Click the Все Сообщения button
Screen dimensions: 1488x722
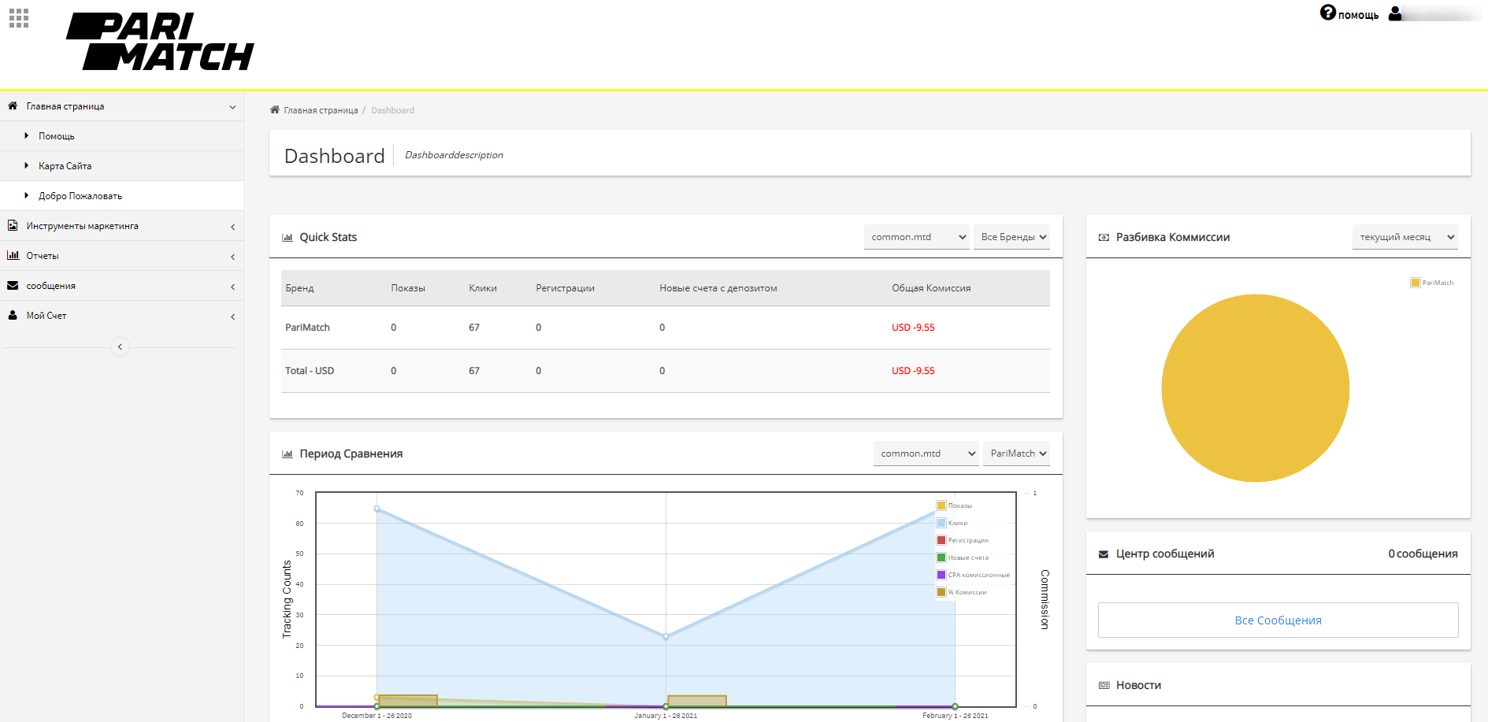(x=1278, y=620)
